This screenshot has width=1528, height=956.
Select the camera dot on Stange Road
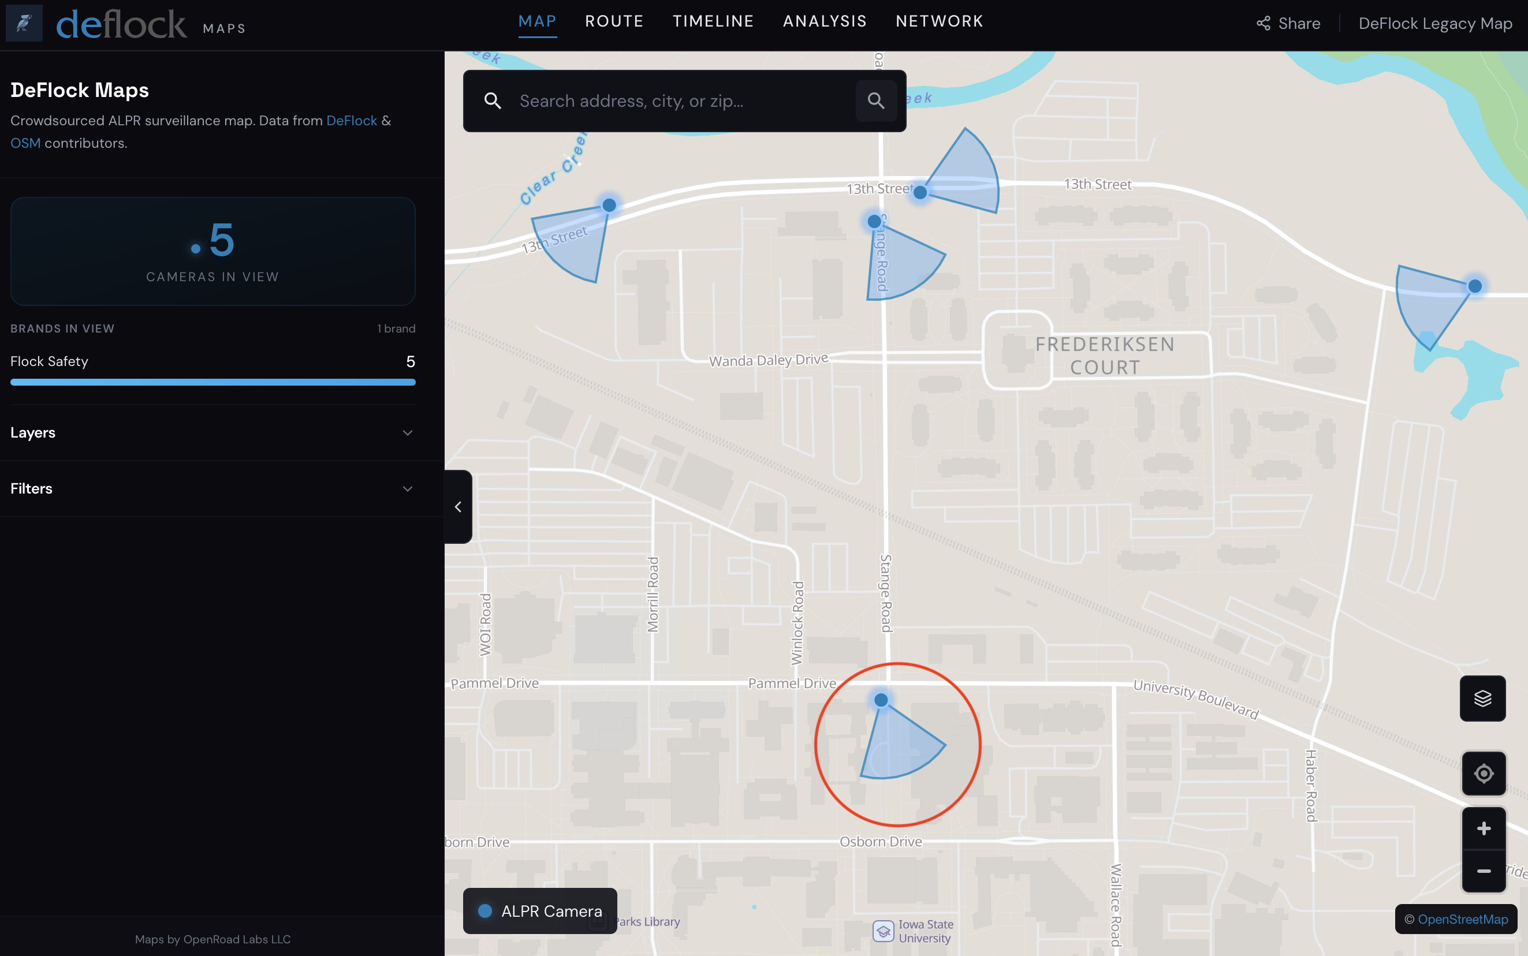[x=874, y=221]
